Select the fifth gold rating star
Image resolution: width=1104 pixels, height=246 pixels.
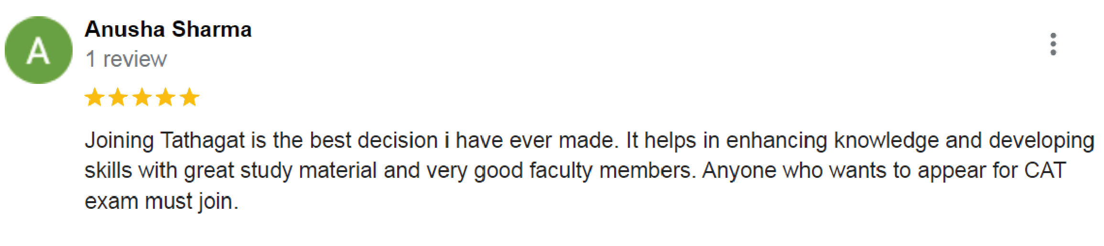(190, 97)
